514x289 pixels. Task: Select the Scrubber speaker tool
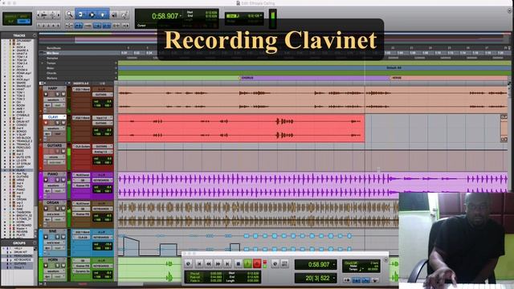point(114,14)
